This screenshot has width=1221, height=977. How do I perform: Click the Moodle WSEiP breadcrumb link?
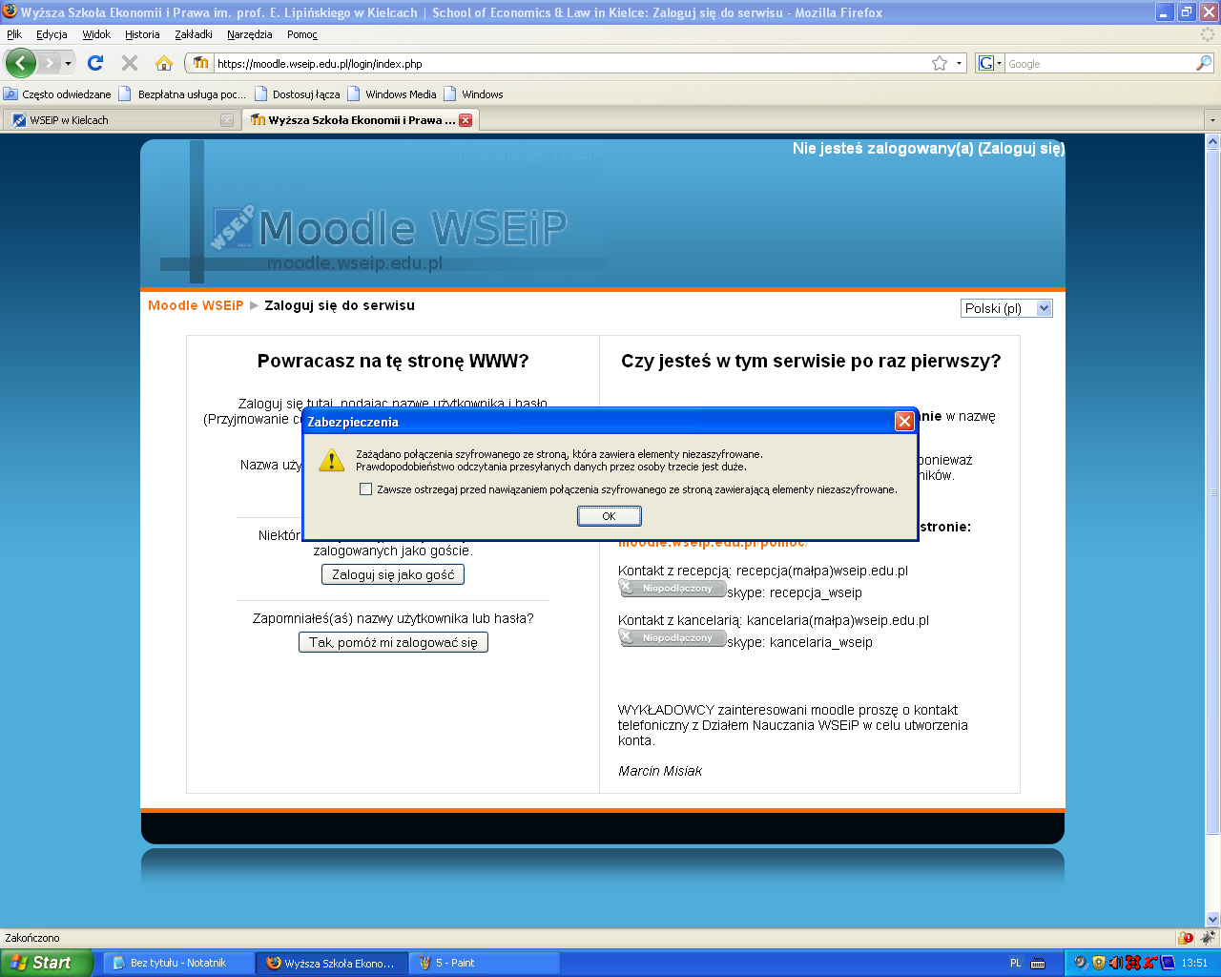196,305
